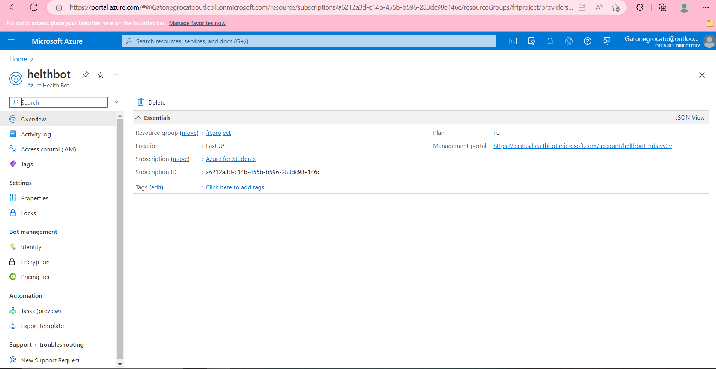Go back in the browser
Image resolution: width=716 pixels, height=369 pixels.
(13, 7)
